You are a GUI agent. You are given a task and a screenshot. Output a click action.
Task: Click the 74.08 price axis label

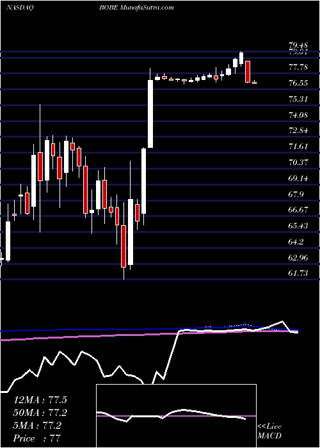[298, 115]
